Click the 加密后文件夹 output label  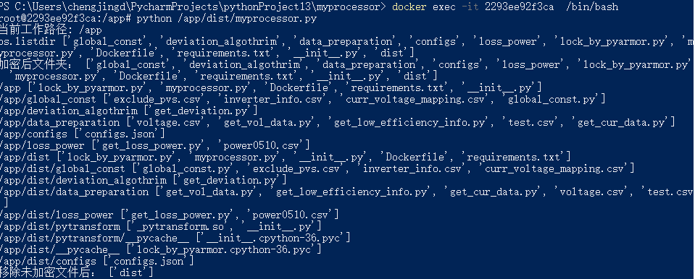pyautogui.click(x=39, y=64)
